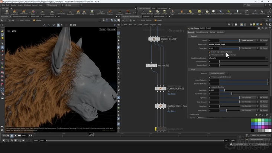Switch to the Fractal Clumping tab
The width and height of the screenshot is (272, 153).
coord(202,32)
